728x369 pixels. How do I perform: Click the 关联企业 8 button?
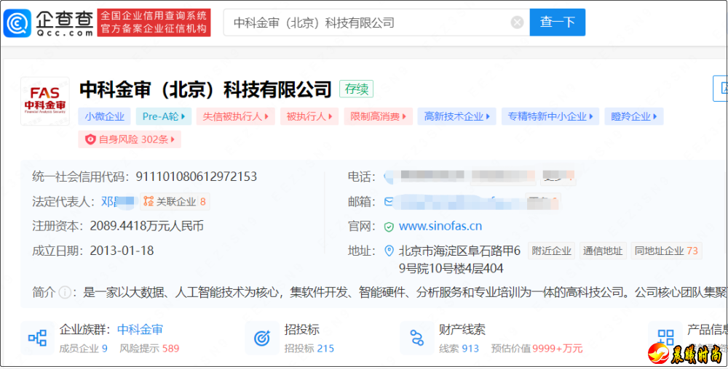pyautogui.click(x=175, y=201)
